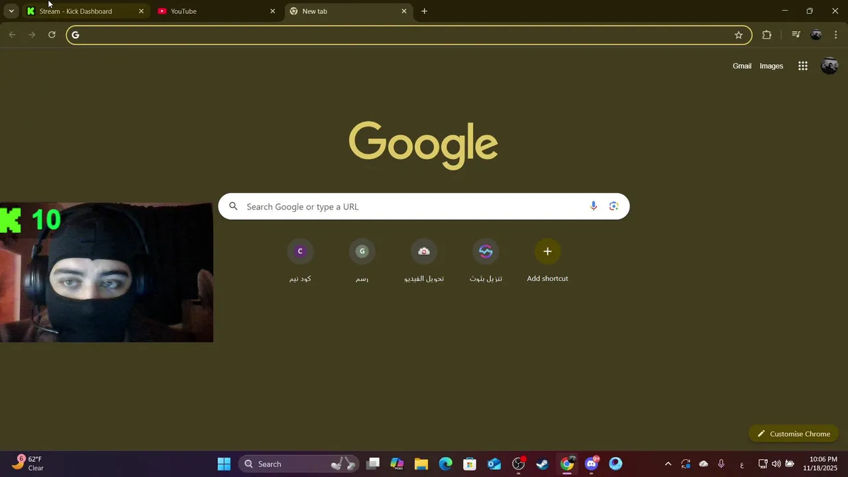This screenshot has height=477, width=848.
Task: Open Discord from the taskbar
Action: [592, 464]
